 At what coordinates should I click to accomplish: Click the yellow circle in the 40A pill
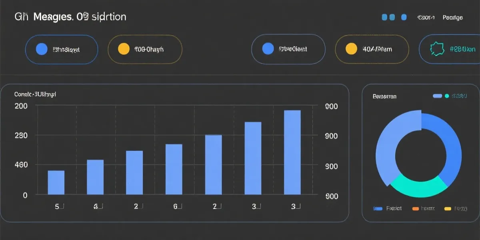[x=351, y=49]
